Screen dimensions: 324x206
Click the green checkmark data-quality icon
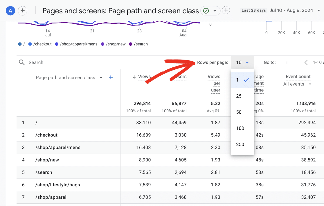pos(207,11)
